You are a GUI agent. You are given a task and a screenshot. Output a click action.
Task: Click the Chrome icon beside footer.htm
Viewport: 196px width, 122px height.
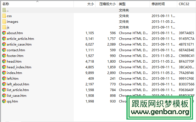(x=4, y=56)
